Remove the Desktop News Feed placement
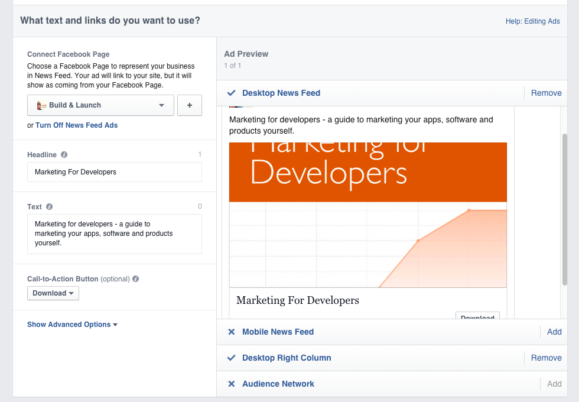The height and width of the screenshot is (402, 579). (546, 93)
